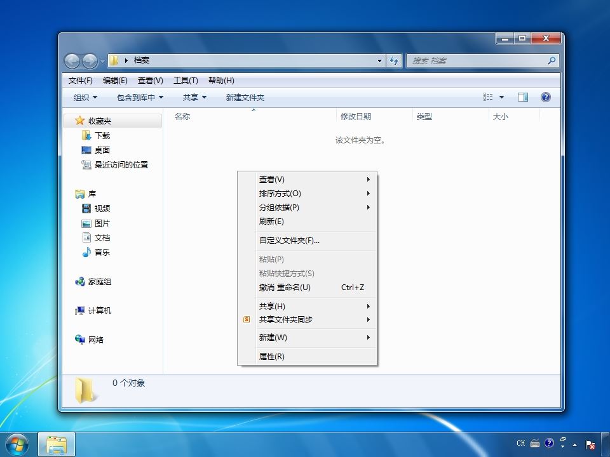
Task: Open help via blue question mark icon
Action: (545, 97)
